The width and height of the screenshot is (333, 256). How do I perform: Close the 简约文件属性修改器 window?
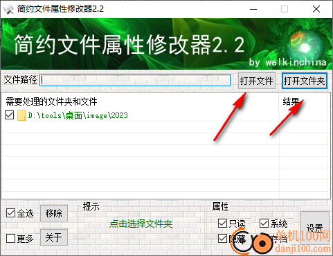pyautogui.click(x=316, y=9)
